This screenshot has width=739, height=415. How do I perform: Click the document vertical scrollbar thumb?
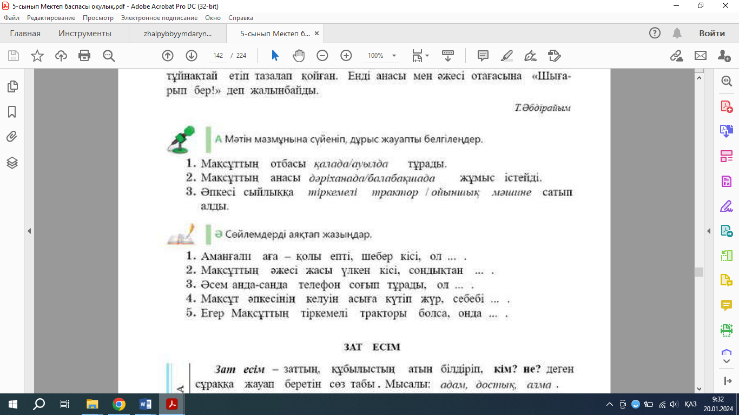tap(700, 271)
